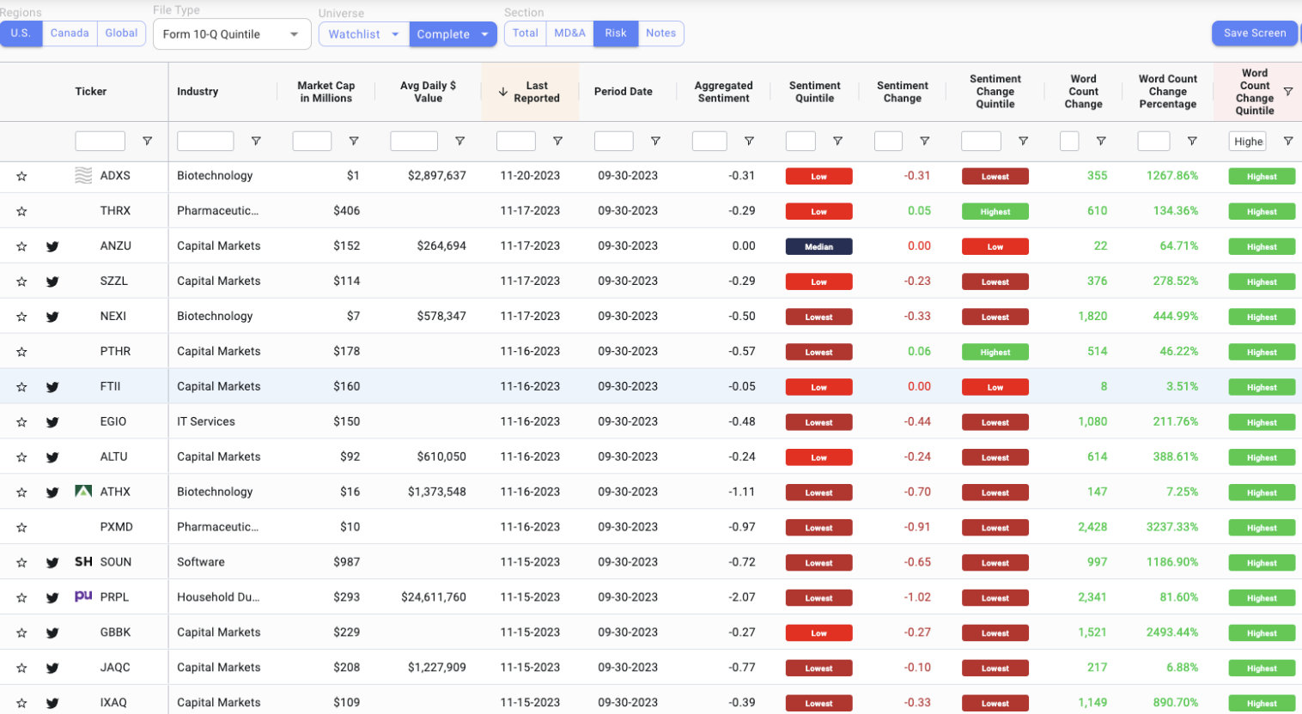Click the Median sentiment quintile badge for ANZU
This screenshot has height=714, width=1302.
coord(818,246)
